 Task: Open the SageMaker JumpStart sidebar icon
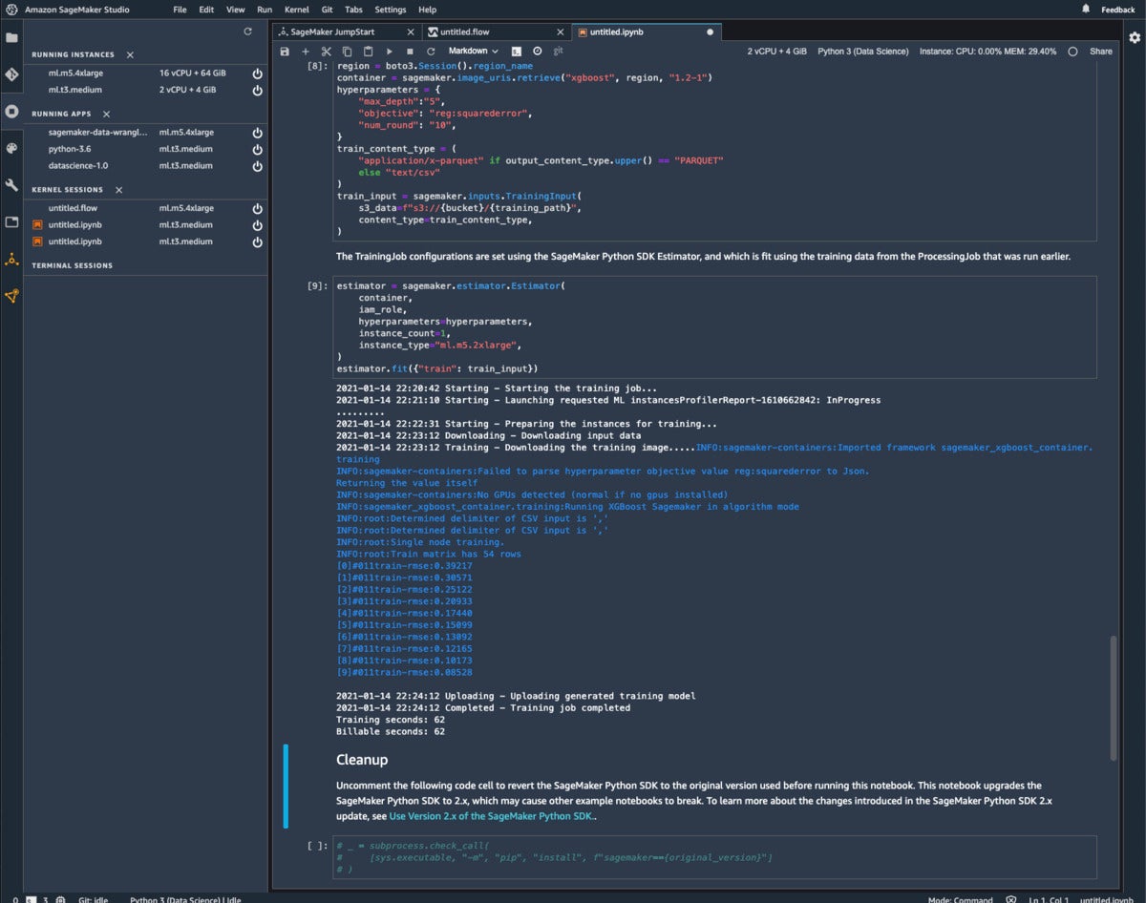click(11, 260)
